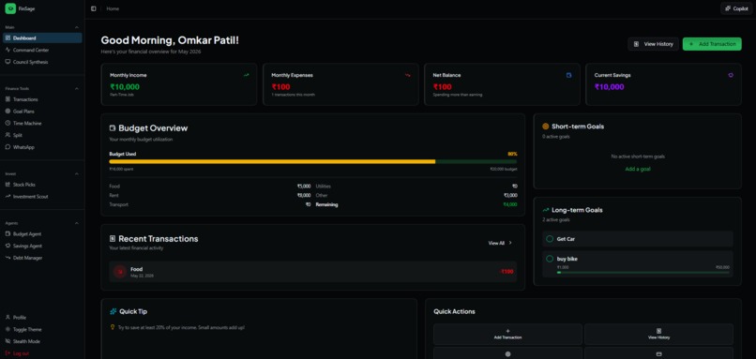Click the Current Savings ₹10,000 value
The width and height of the screenshot is (756, 359).
(x=610, y=87)
